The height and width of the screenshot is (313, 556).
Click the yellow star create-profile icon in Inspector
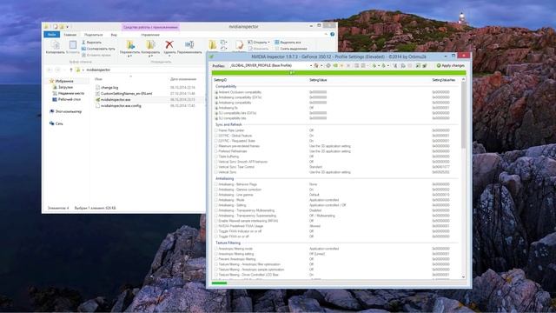341,66
